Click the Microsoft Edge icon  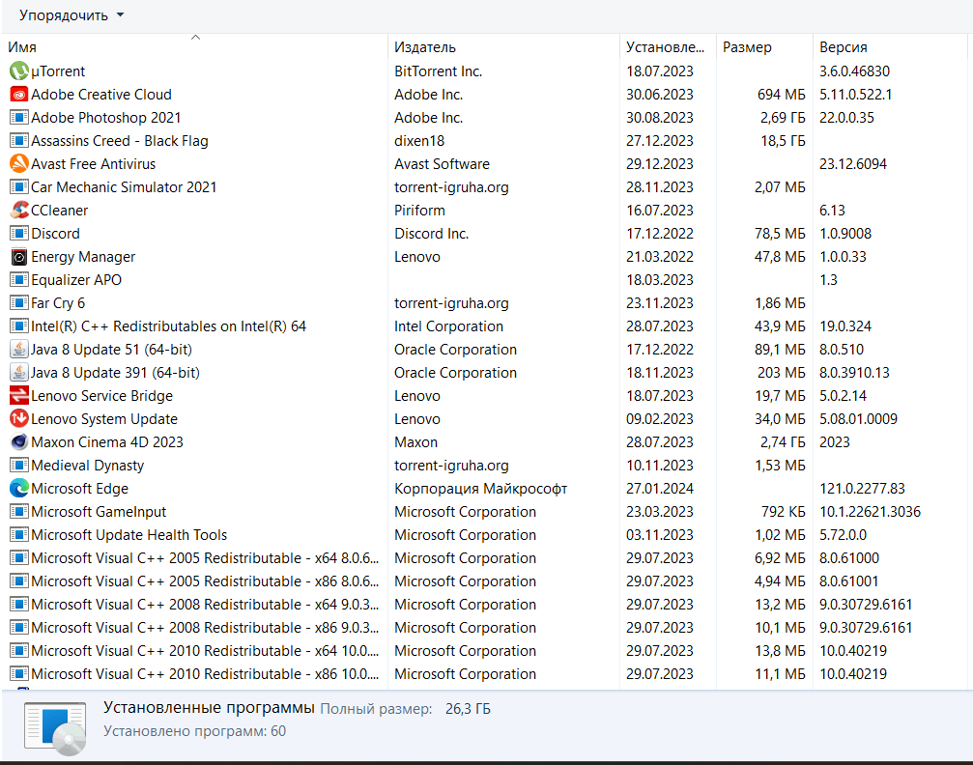(x=19, y=489)
